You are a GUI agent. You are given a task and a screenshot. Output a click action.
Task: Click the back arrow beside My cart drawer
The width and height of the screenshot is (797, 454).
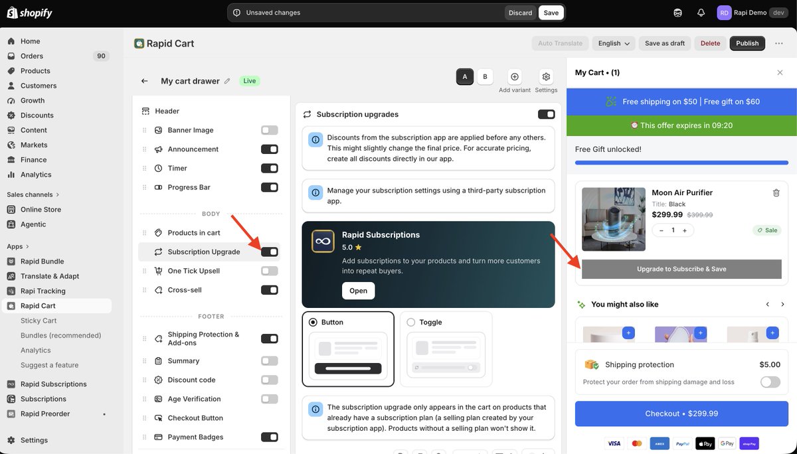point(144,81)
